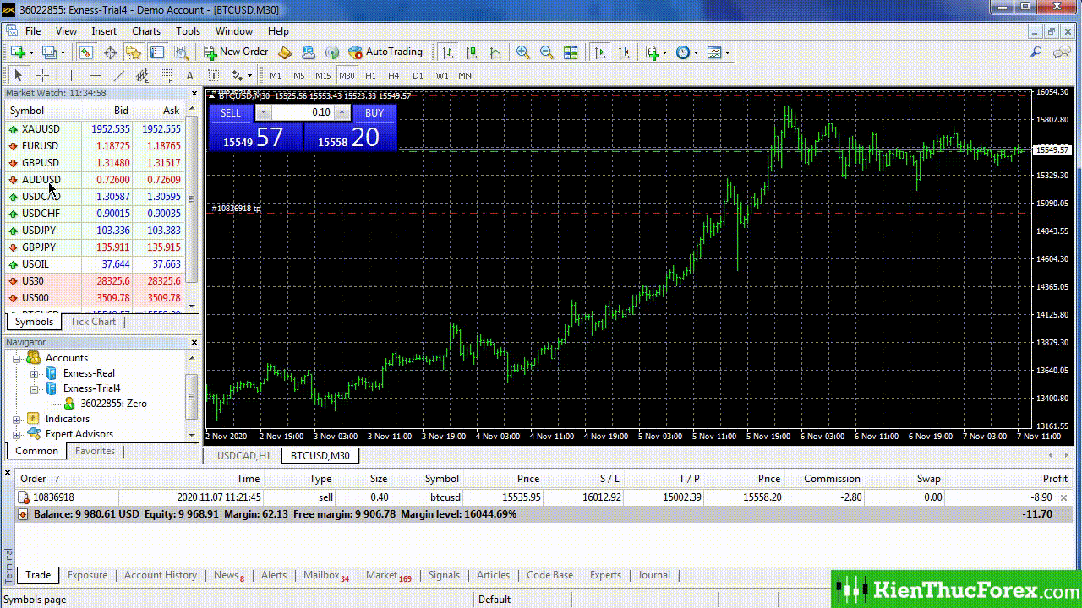The width and height of the screenshot is (1082, 608).
Task: Open the Charts menu
Action: pos(146,31)
